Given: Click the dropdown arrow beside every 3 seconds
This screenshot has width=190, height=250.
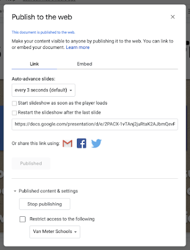Looking at the screenshot, I should (x=71, y=90).
